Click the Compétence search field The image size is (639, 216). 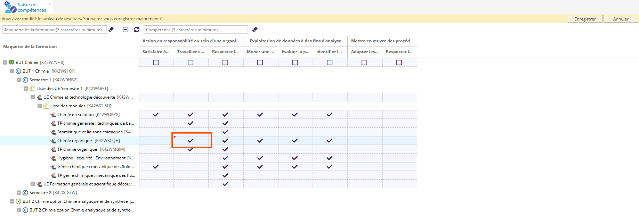195,30
